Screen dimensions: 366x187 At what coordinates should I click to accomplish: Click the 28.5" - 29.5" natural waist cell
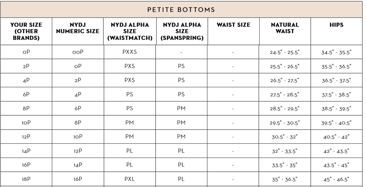tap(285, 109)
